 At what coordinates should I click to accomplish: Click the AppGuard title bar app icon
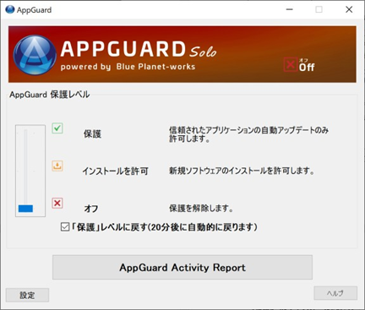pos(10,9)
